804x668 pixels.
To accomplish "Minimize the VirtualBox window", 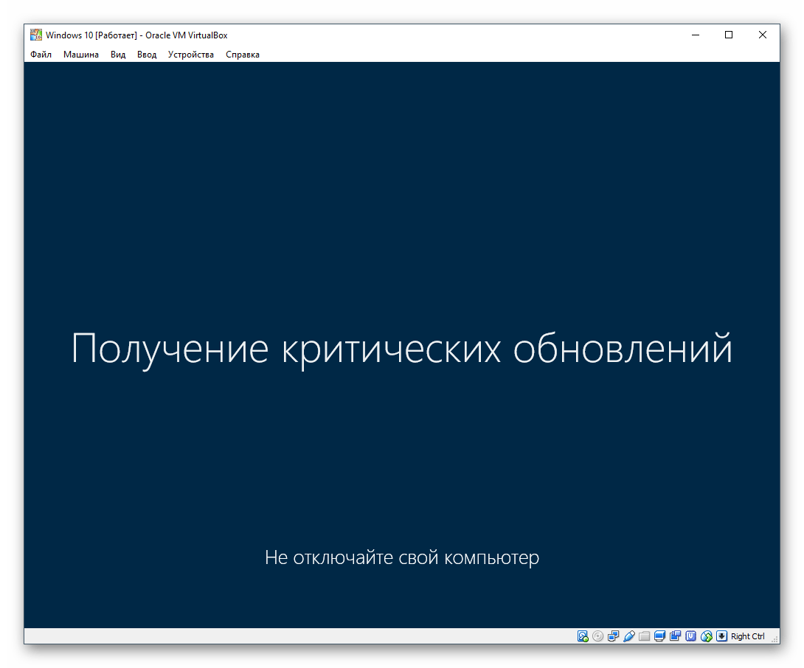I will [x=696, y=35].
